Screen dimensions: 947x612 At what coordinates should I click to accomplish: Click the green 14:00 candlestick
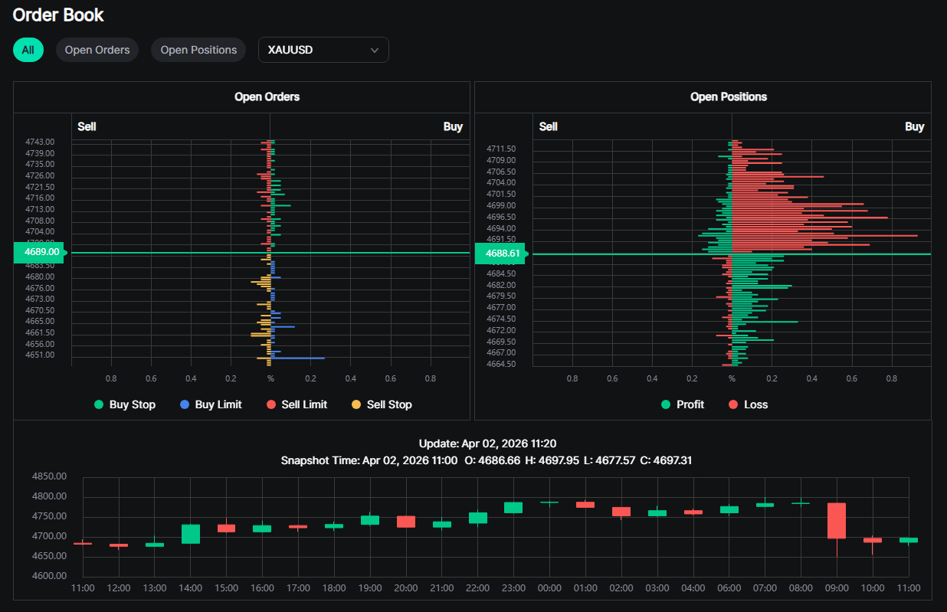coord(191,534)
